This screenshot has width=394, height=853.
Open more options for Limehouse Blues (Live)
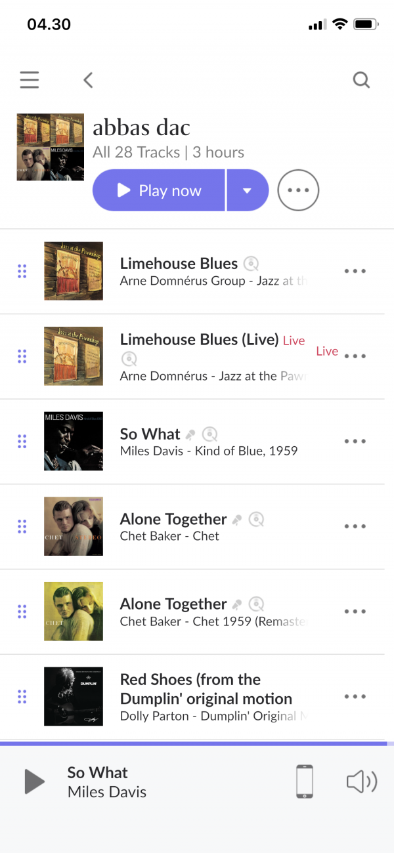click(355, 356)
